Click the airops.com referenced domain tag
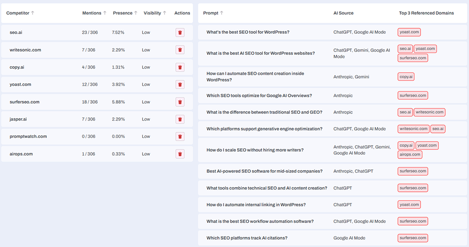Image resolution: width=469 pixels, height=247 pixels. pyautogui.click(x=409, y=154)
